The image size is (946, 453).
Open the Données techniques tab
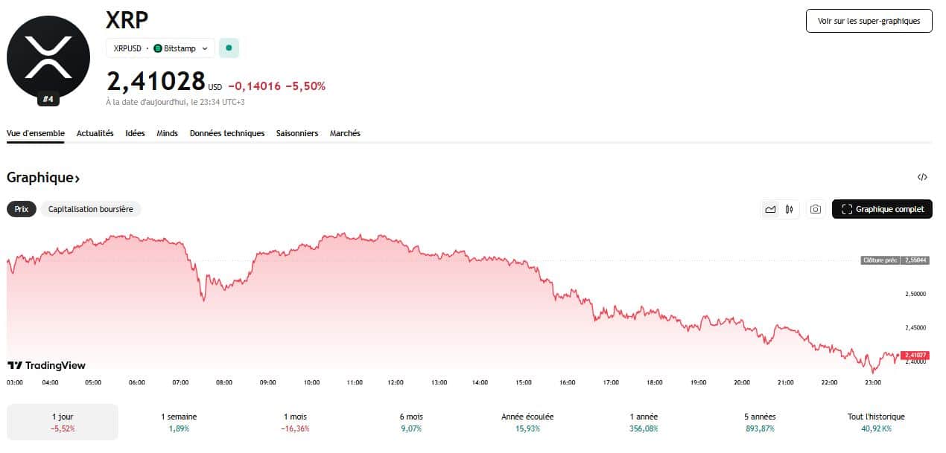[227, 133]
